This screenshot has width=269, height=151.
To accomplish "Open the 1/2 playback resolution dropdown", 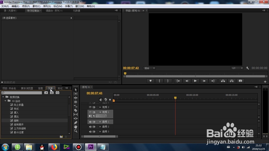I will click(x=237, y=68).
